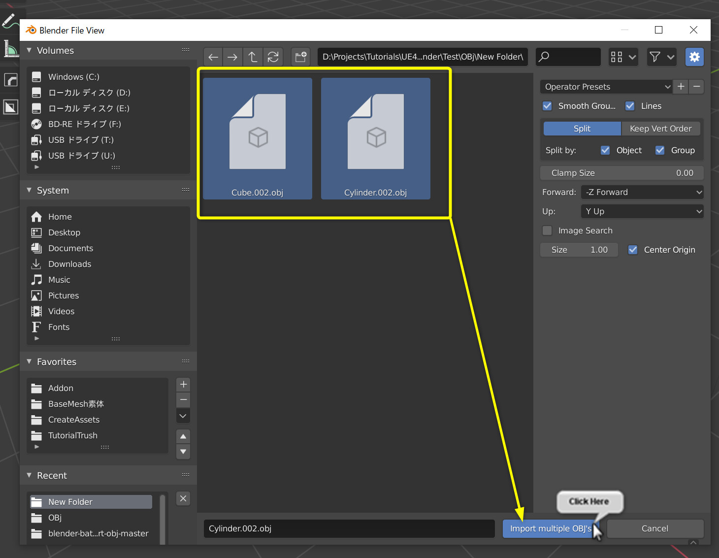Open the display mode thumbnails dropdown
719x558 pixels.
coord(623,57)
